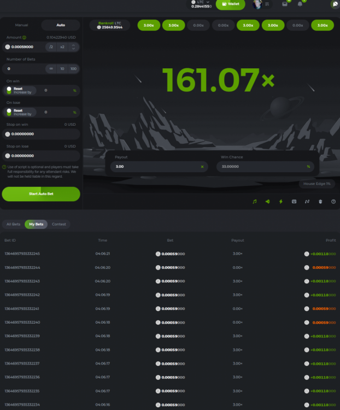
Task: Mute the sound effects speaker icon
Action: 267,201
